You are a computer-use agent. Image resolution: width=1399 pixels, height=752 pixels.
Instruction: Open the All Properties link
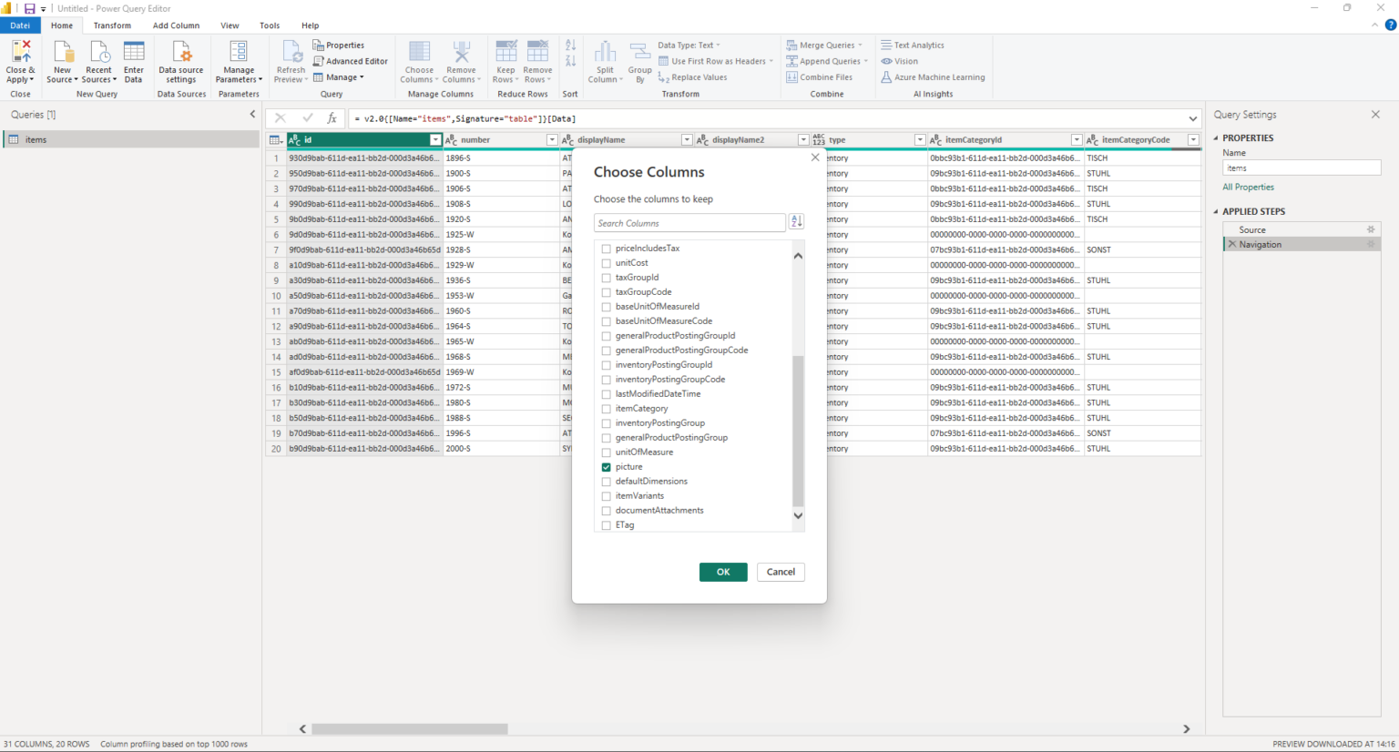(1248, 187)
